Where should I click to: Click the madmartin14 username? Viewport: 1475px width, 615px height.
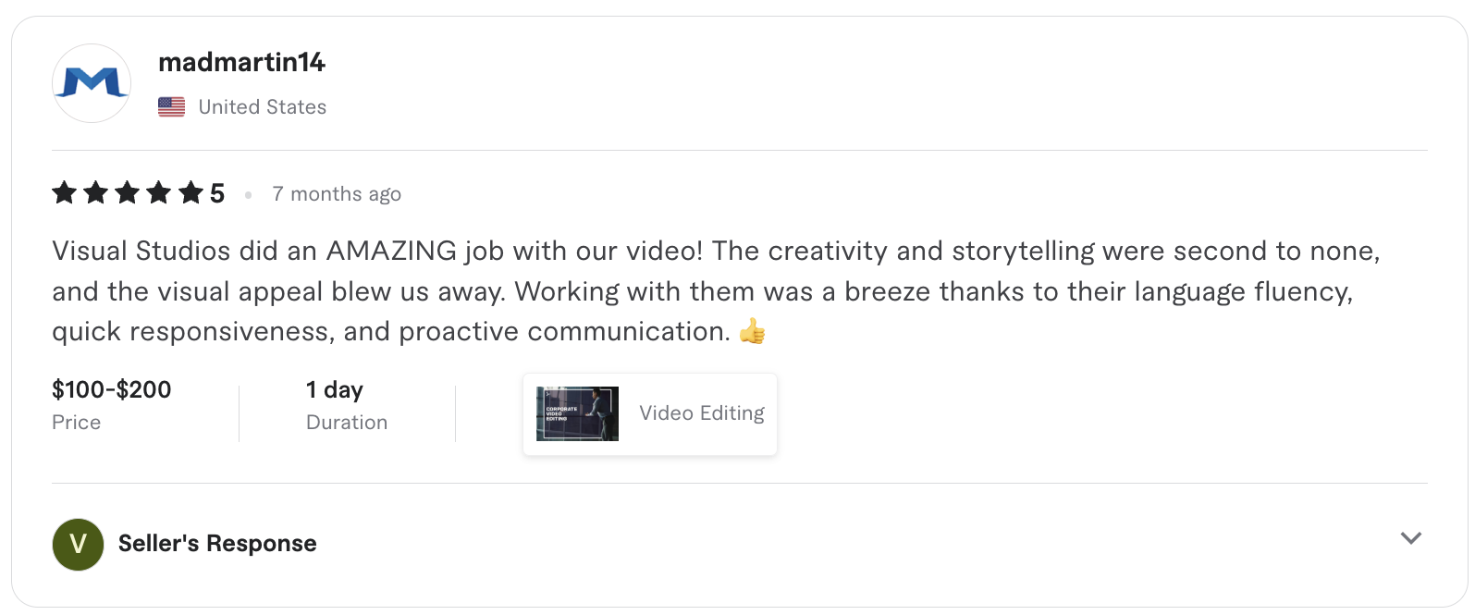(241, 63)
